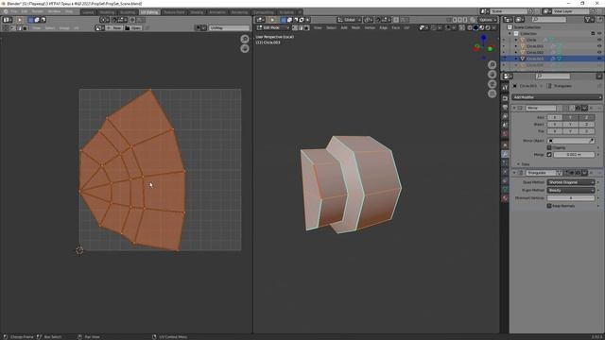Switch perspective/orthographic gizmo in 3D viewport
605x340 pixels.
[x=492, y=93]
